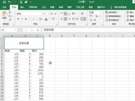The image size is (135, 101).
Task: Toggle underline formatting
Action: [x=26, y=19]
